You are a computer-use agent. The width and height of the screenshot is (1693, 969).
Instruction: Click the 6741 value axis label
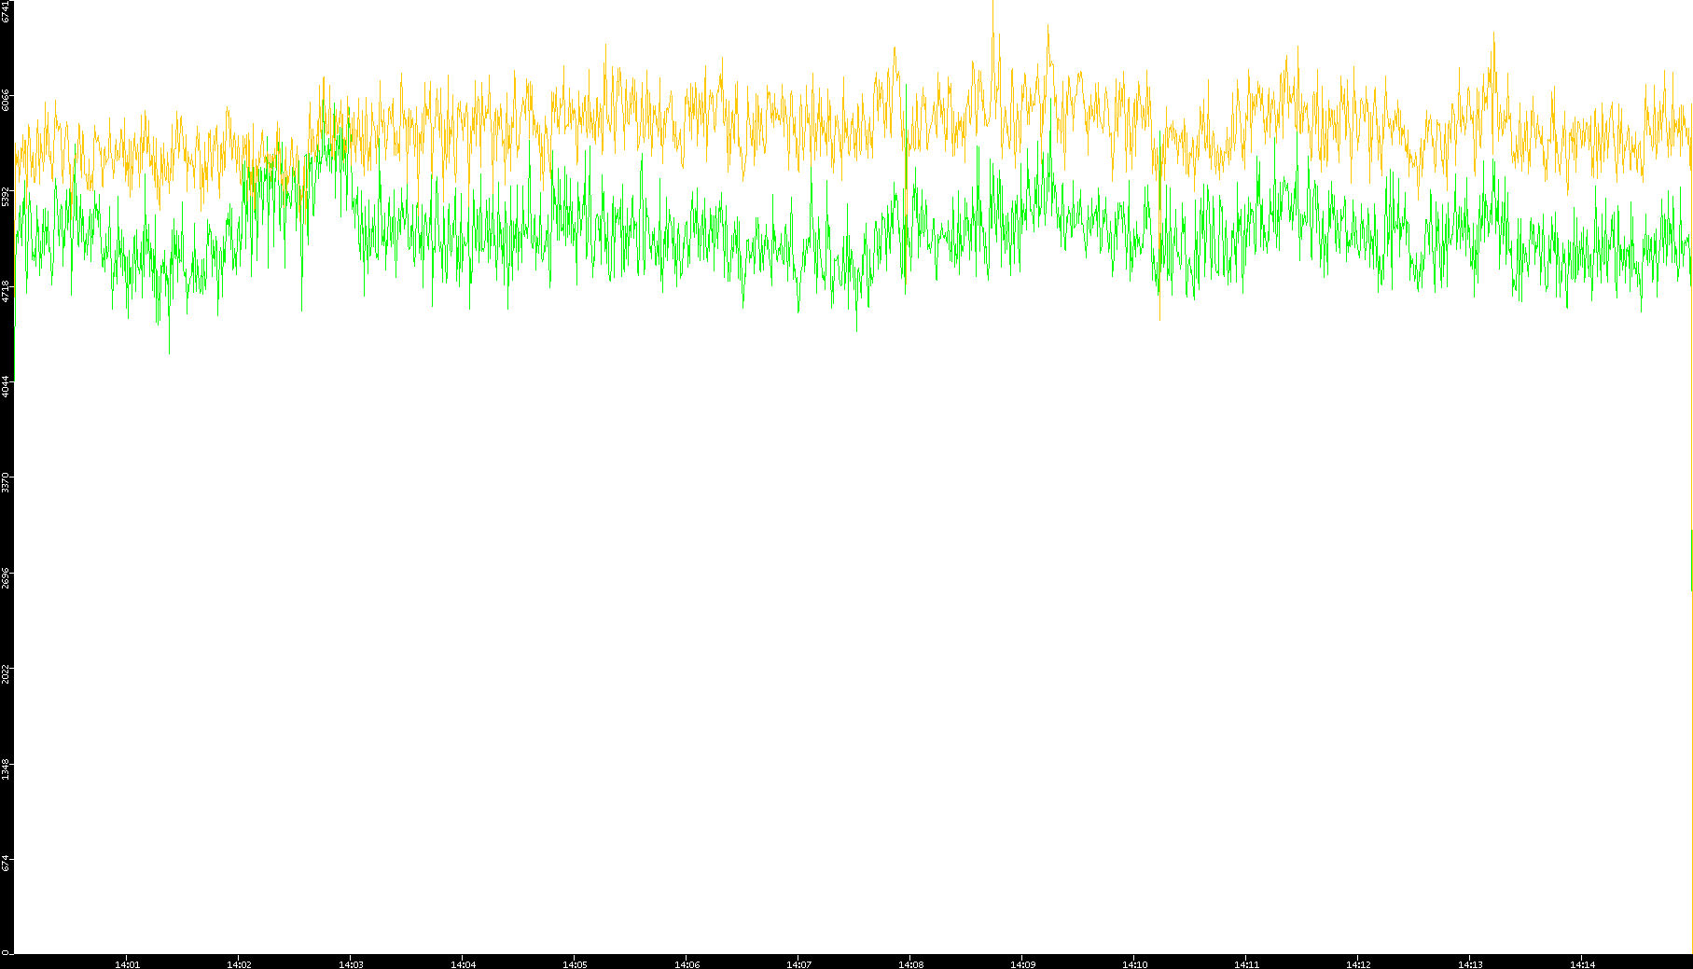point(7,11)
